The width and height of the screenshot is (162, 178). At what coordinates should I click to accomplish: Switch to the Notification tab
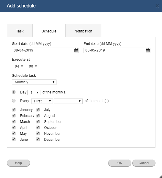coord(83,31)
